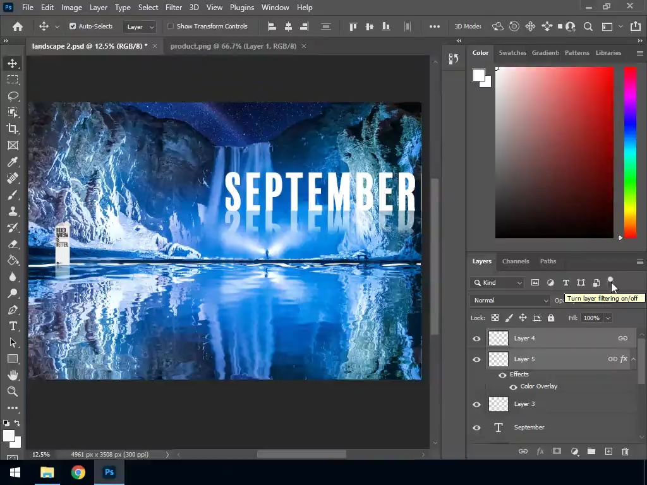
Task: Open Layers panel options menu
Action: [640, 261]
